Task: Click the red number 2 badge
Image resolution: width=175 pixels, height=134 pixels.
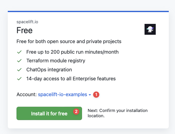Action: pyautogui.click(x=76, y=111)
